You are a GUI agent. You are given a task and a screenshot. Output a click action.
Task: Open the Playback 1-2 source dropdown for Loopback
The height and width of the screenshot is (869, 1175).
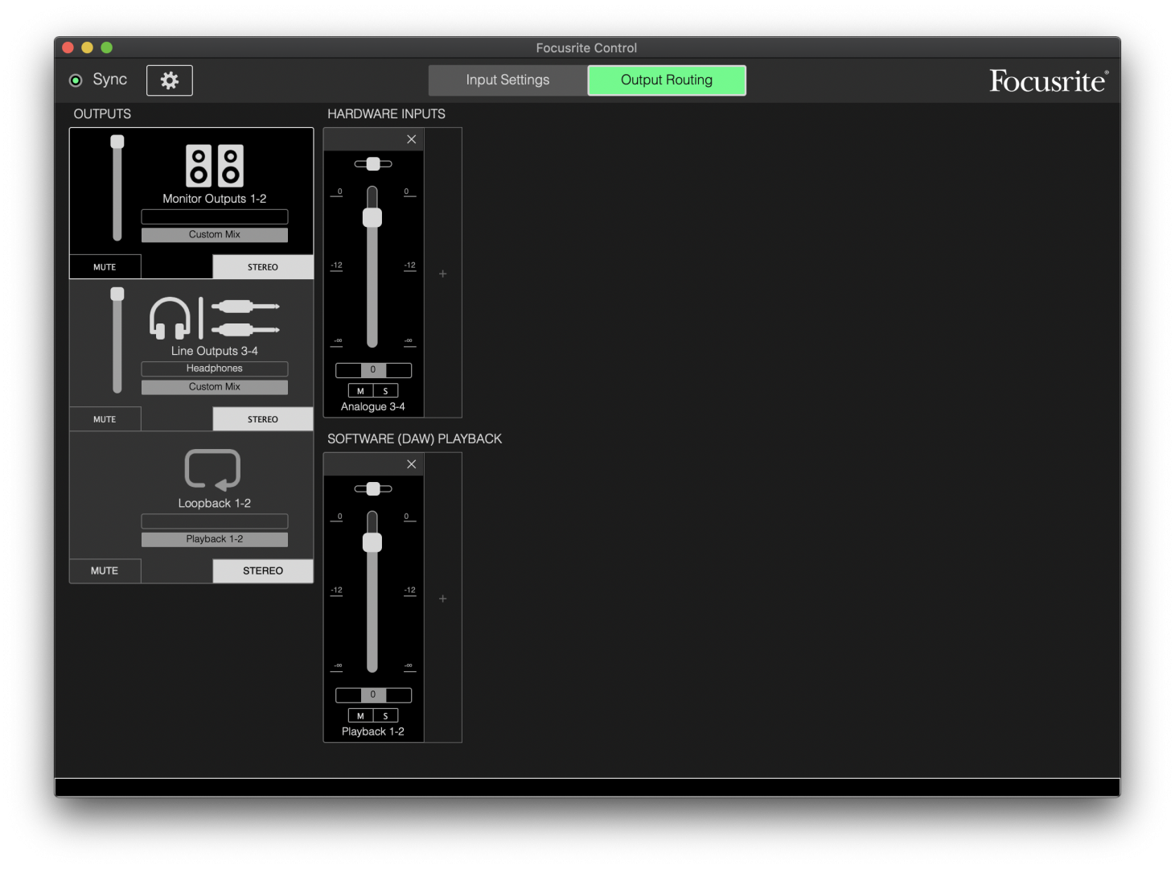tap(215, 539)
